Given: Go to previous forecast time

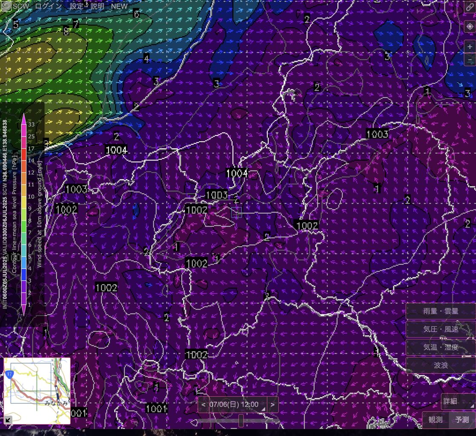Looking at the screenshot, I should [204, 405].
